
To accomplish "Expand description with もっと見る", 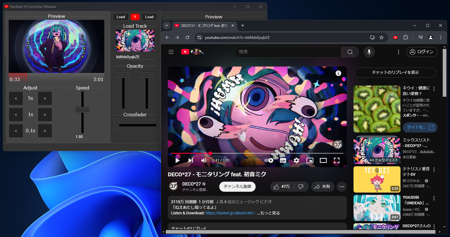I will pos(268,213).
